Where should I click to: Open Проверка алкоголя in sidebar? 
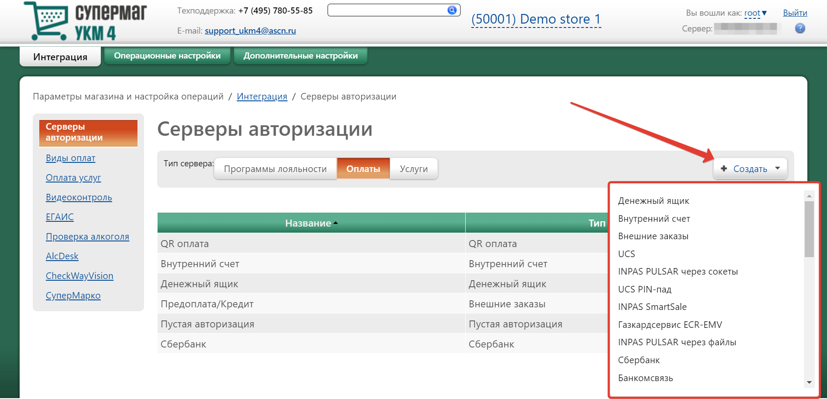[87, 237]
